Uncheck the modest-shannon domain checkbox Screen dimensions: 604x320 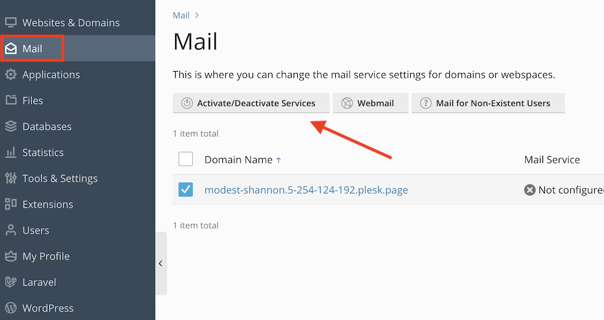(186, 190)
